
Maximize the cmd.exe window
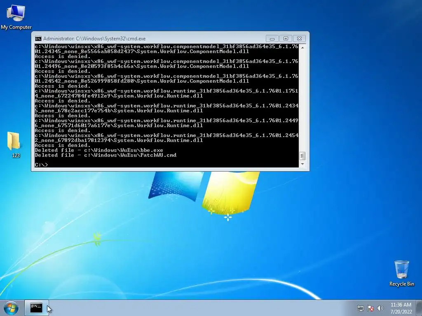click(x=286, y=39)
